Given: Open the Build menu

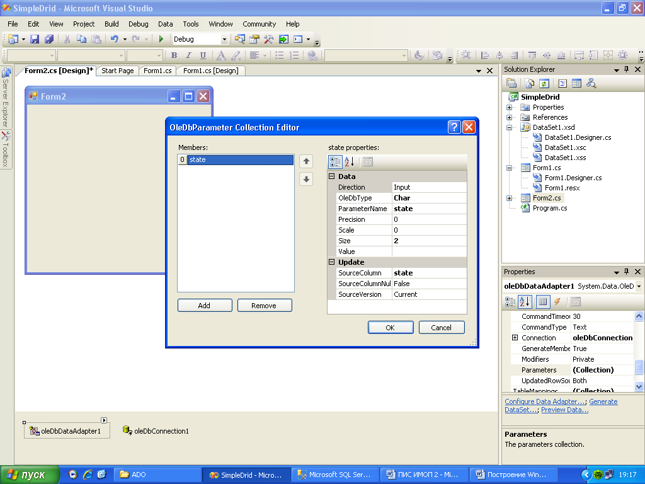Looking at the screenshot, I should pos(111,24).
